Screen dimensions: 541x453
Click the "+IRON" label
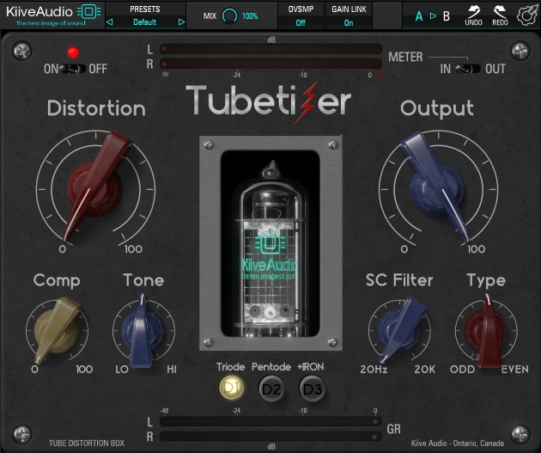[x=311, y=367]
